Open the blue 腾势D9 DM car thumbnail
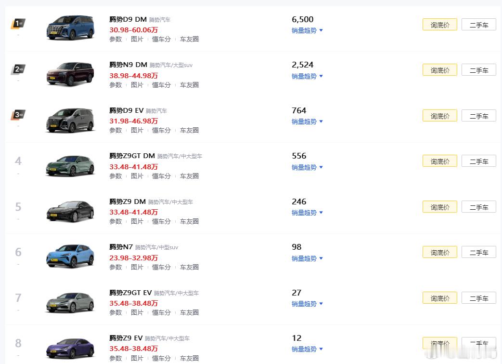Screen dimensions: 502x364 tap(70, 27)
